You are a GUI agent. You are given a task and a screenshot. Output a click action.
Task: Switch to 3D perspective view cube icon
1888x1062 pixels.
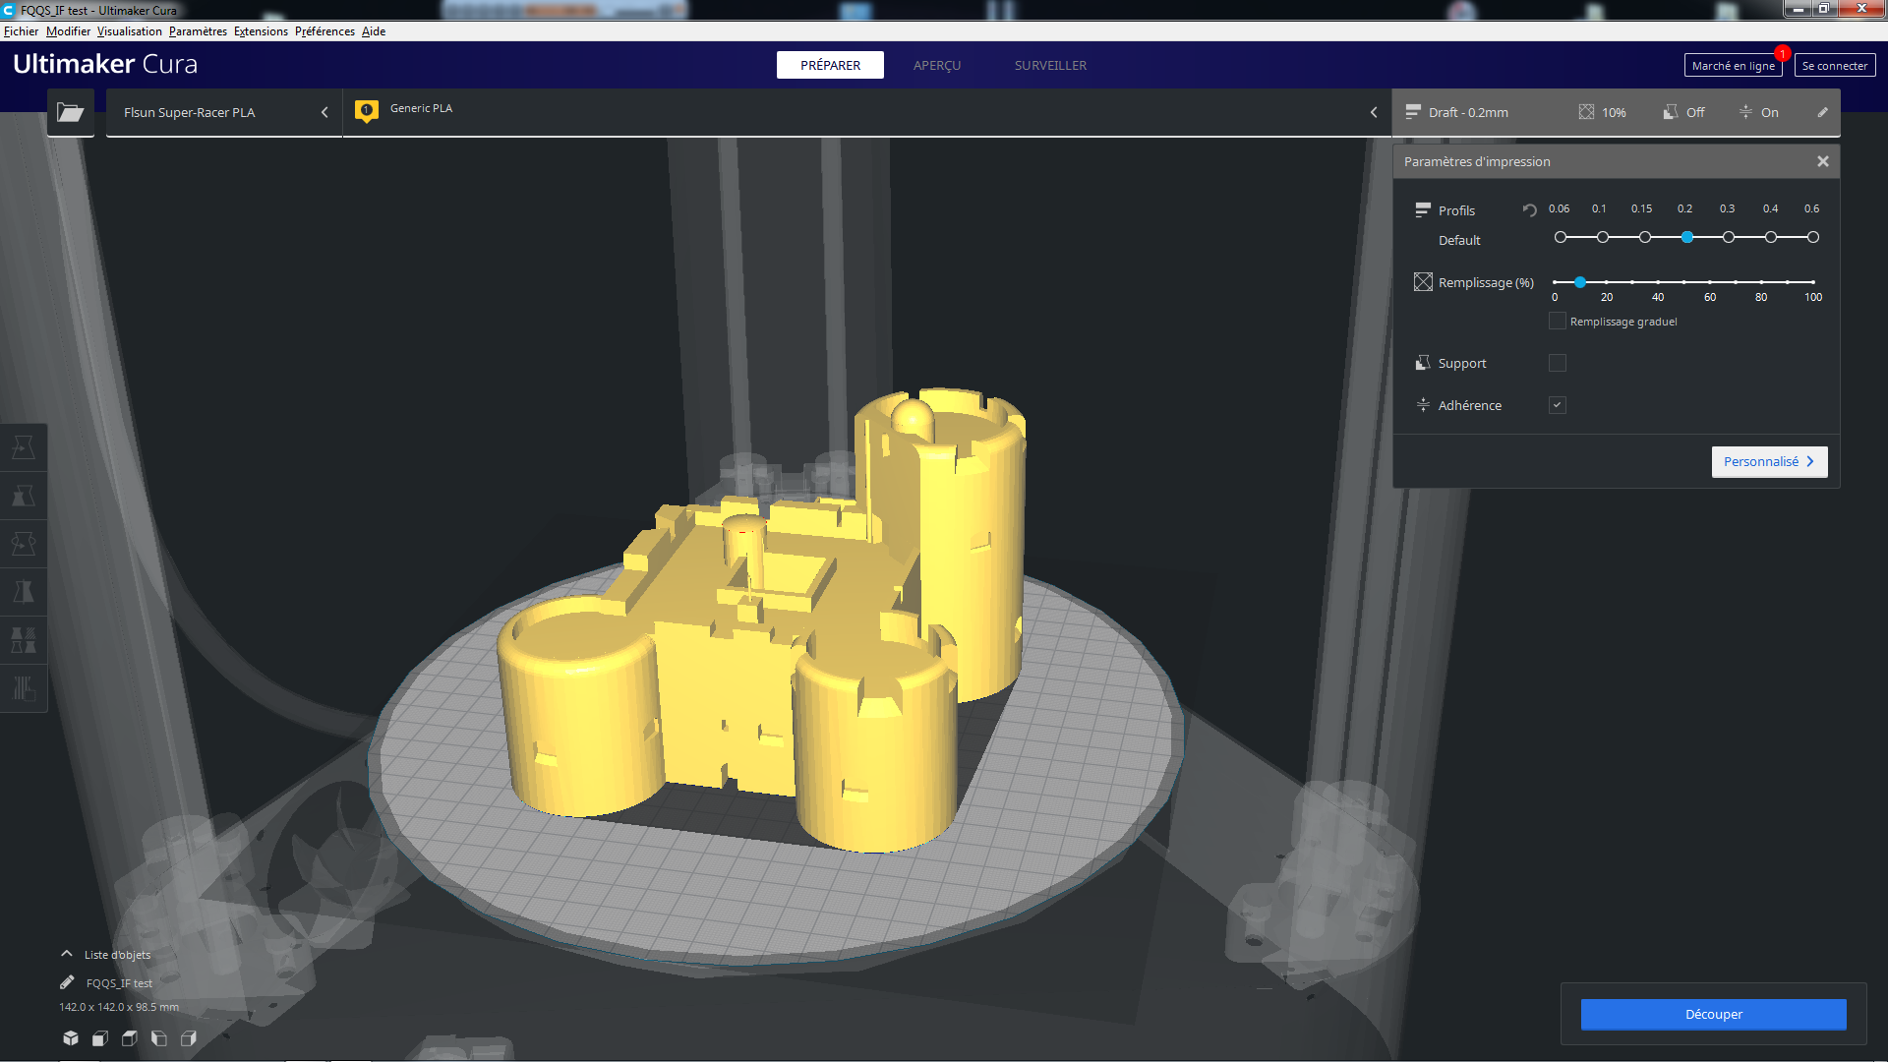pos(71,1038)
